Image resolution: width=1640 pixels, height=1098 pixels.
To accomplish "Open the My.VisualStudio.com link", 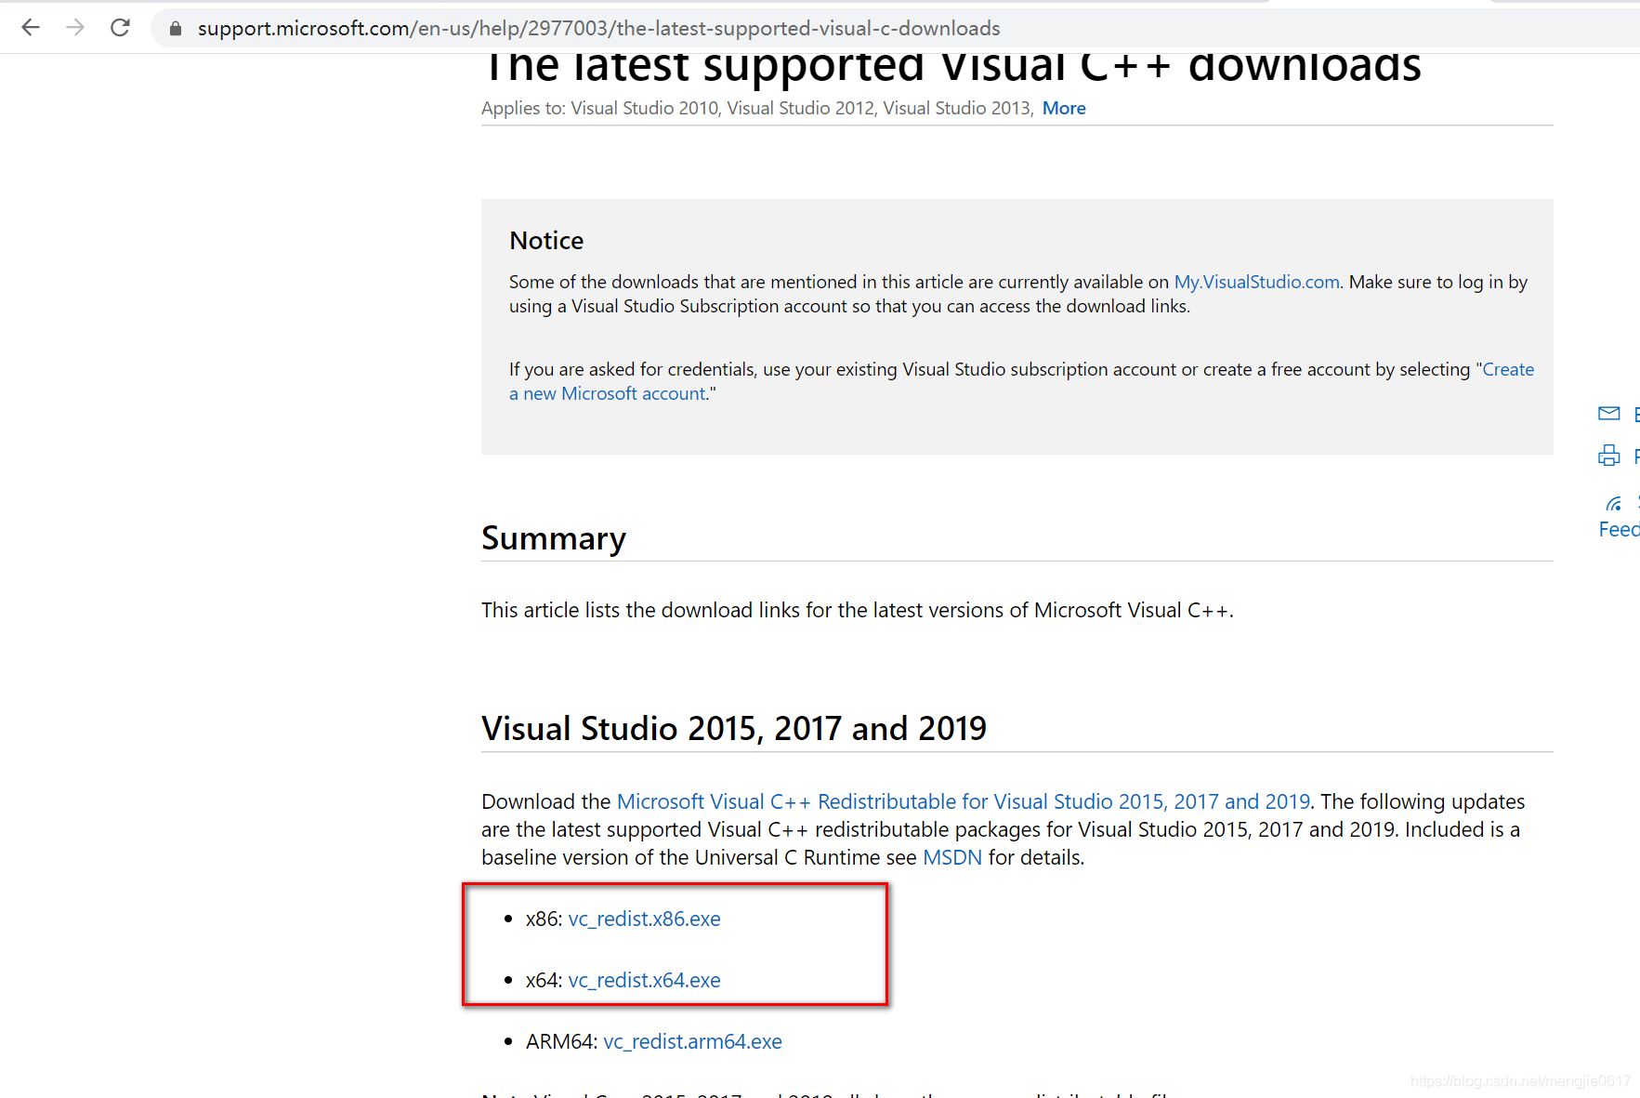I will click(x=1255, y=282).
